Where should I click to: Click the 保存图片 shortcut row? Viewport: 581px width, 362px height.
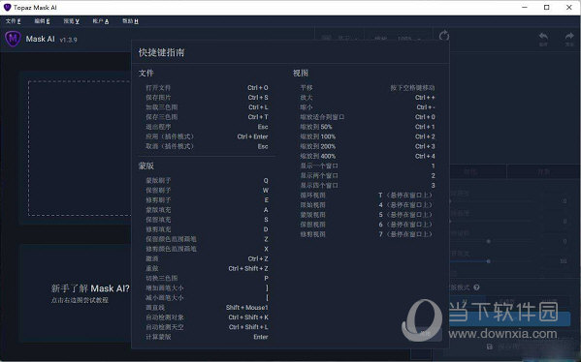click(x=207, y=97)
